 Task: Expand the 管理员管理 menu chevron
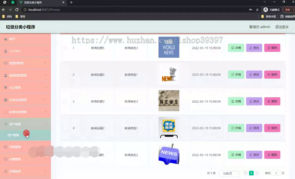coord(46,63)
